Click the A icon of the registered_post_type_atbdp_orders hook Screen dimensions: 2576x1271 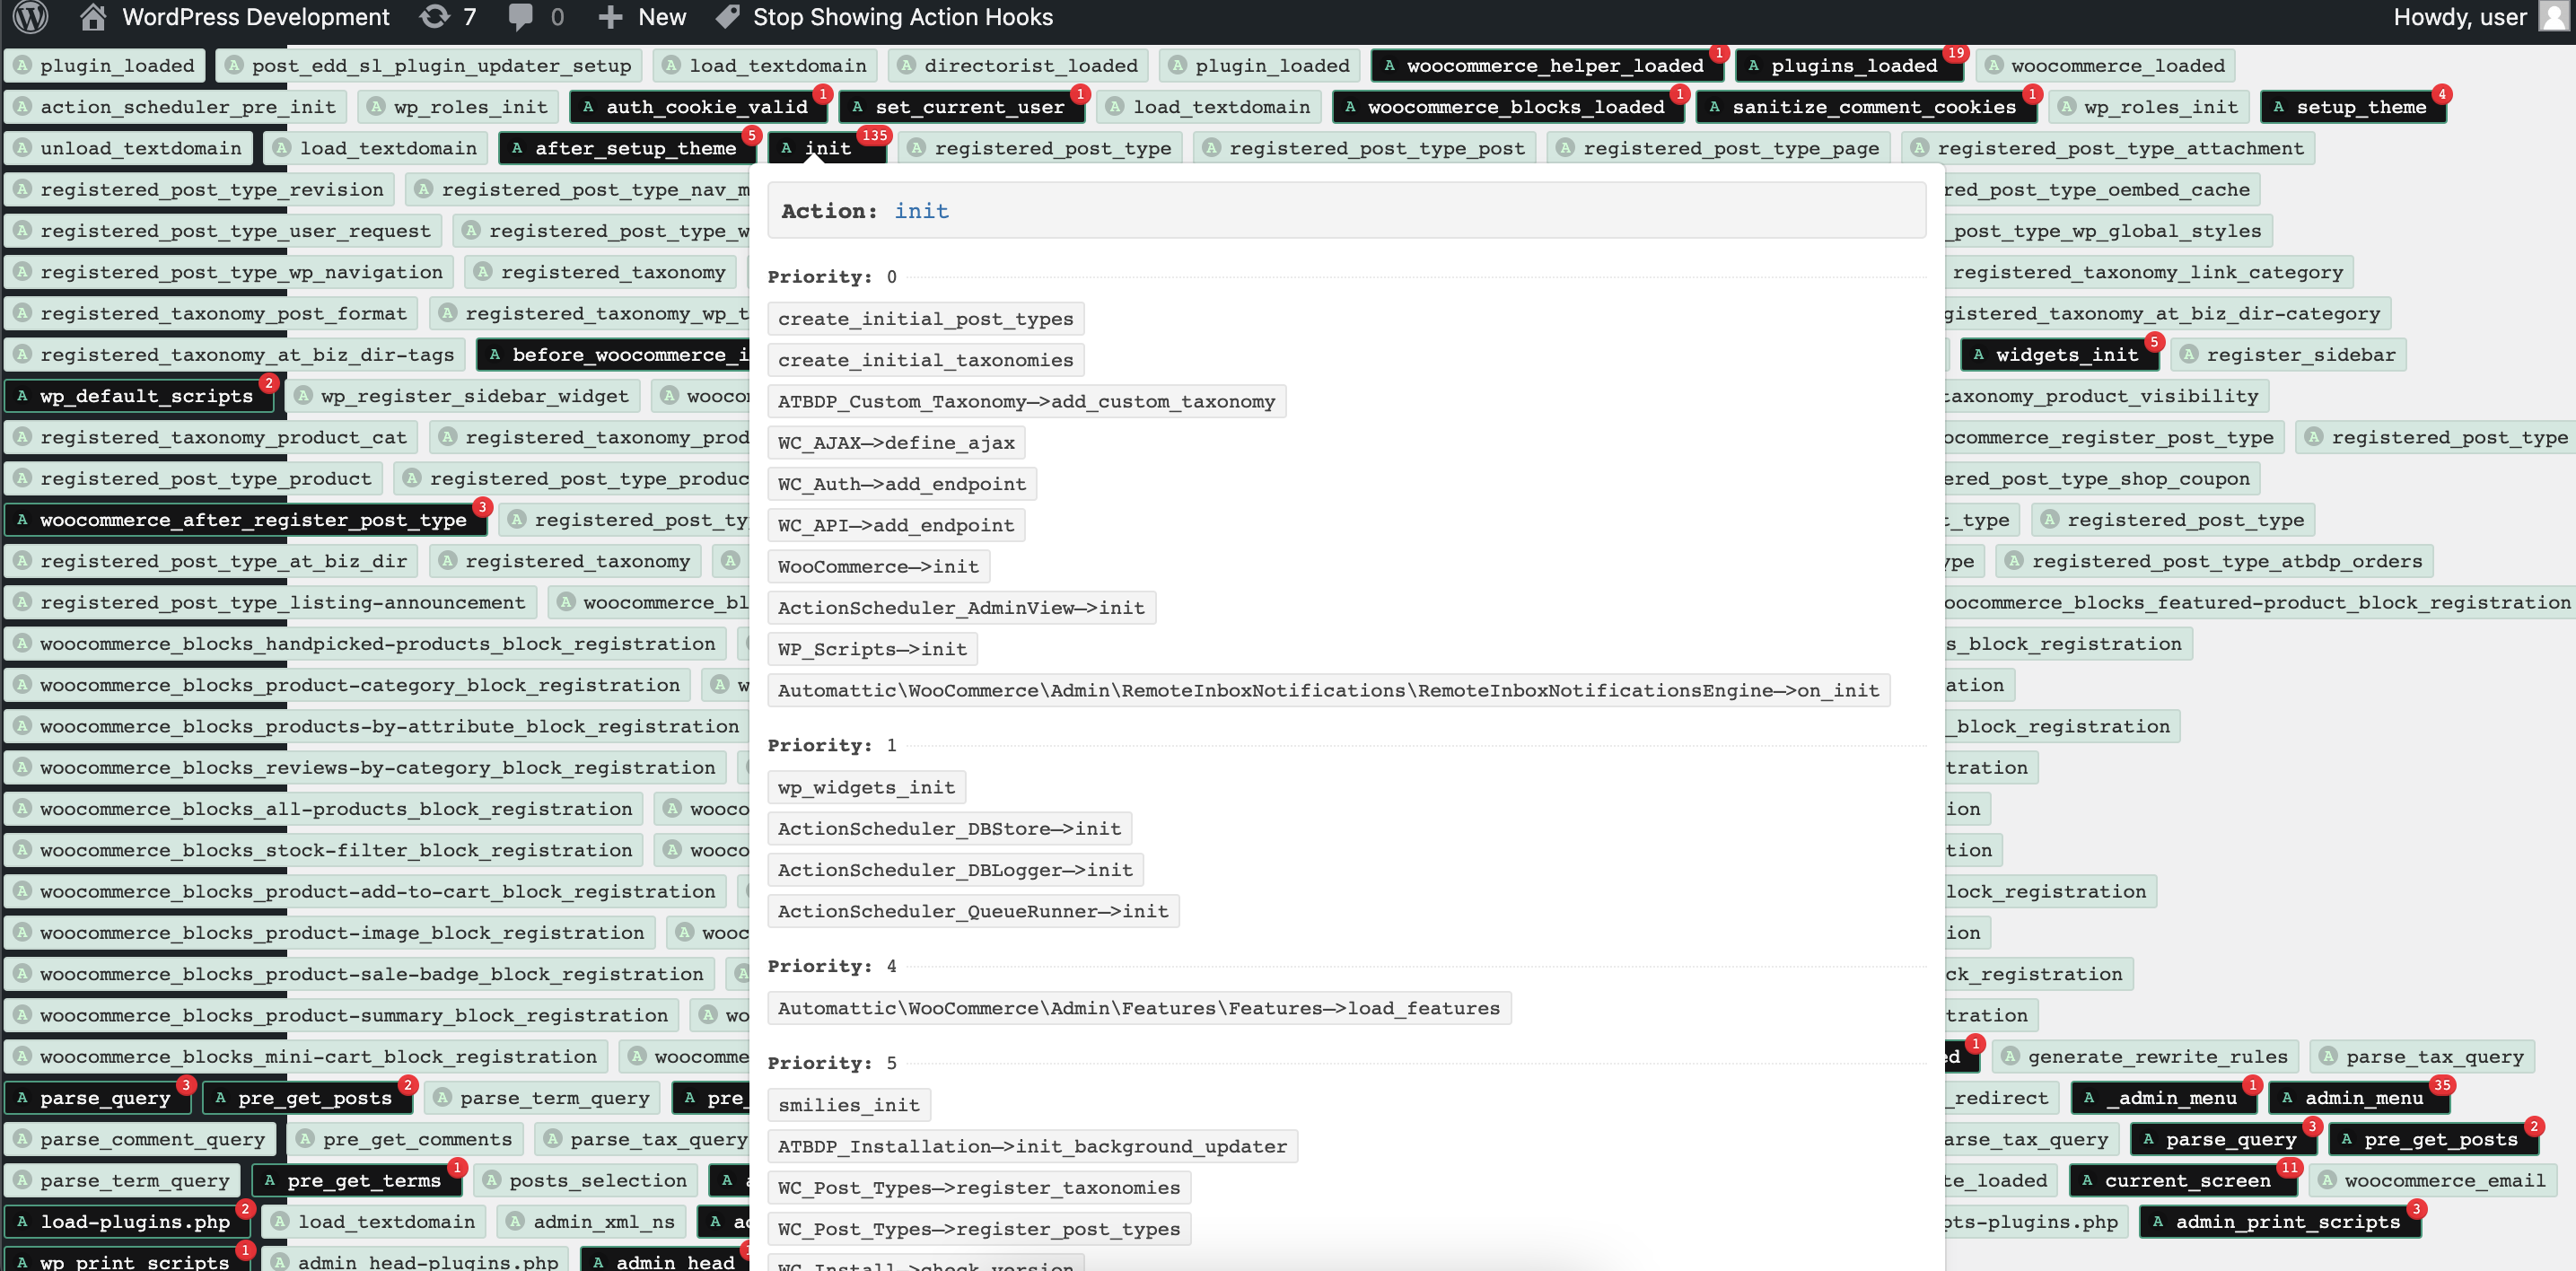pos(2014,561)
